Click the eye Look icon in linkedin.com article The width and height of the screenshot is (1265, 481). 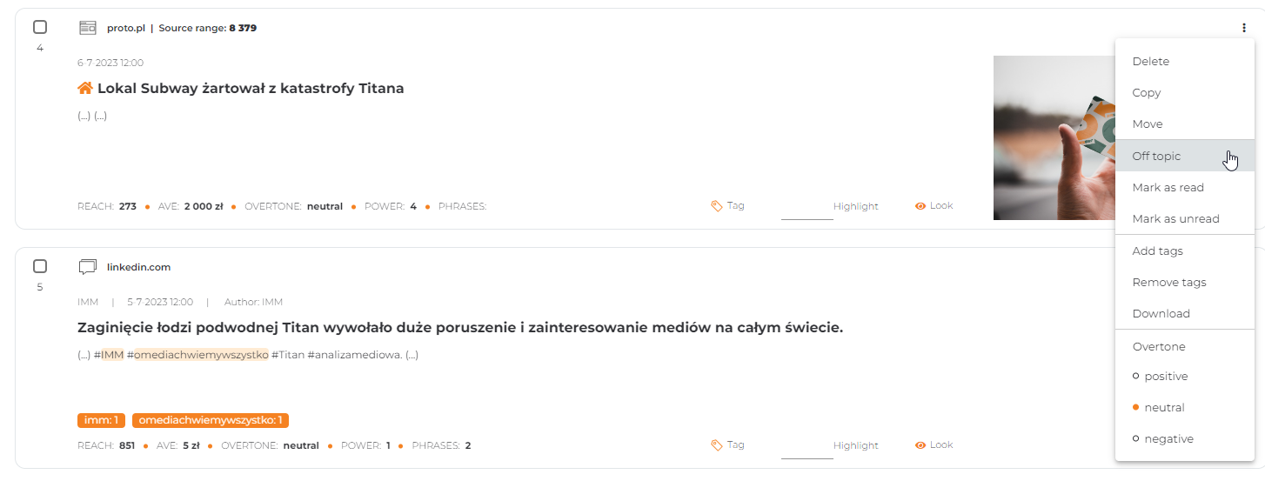click(920, 444)
